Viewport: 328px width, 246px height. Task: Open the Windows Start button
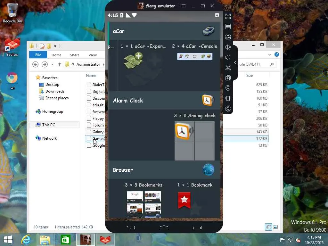point(8,240)
